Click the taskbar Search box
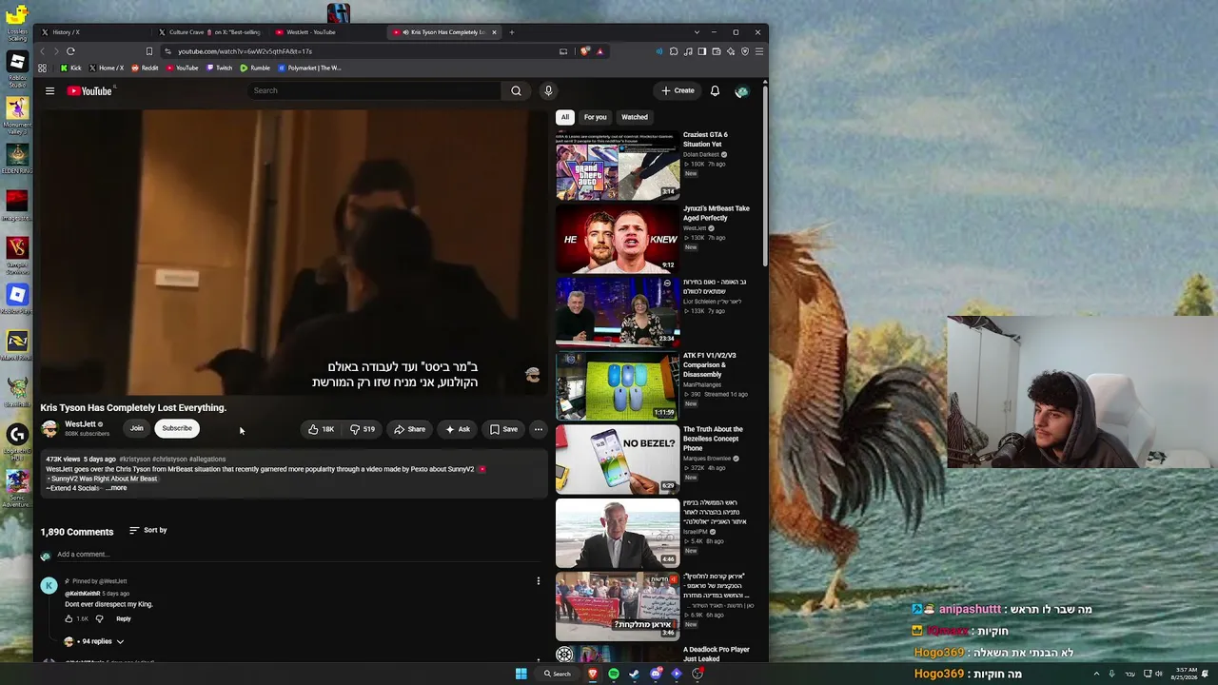 pyautogui.click(x=558, y=674)
